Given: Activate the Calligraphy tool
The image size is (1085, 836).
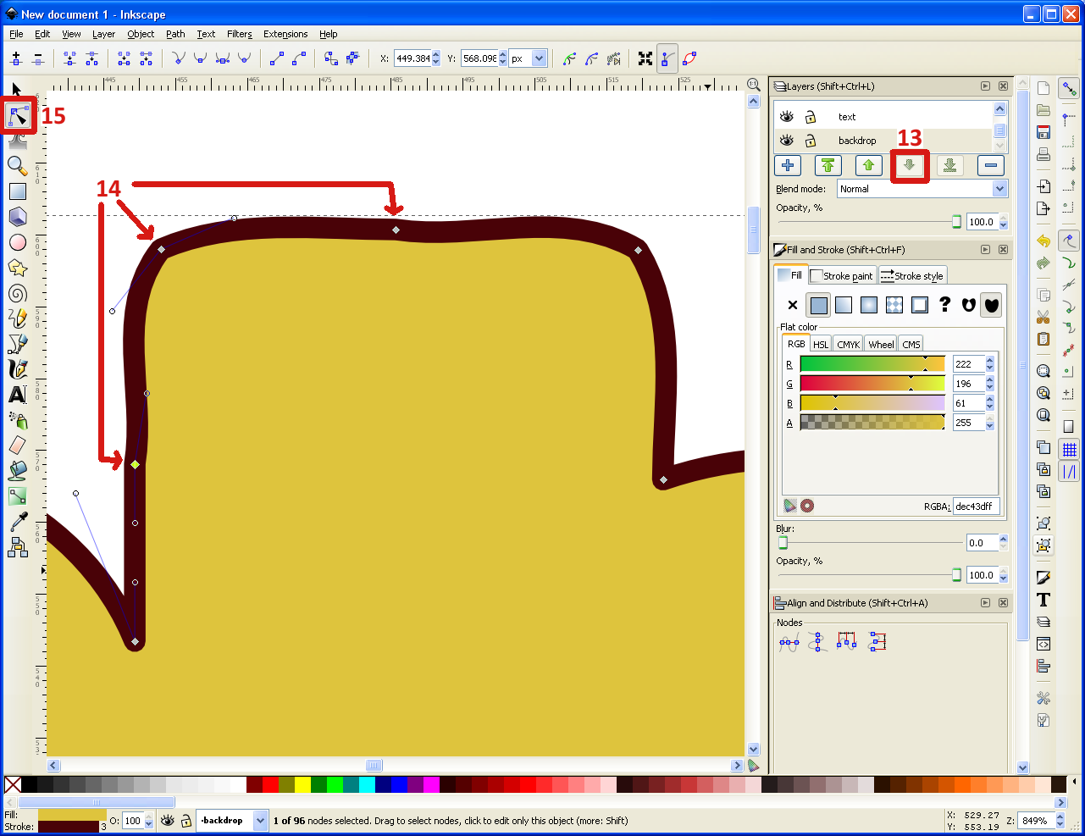Looking at the screenshot, I should [x=18, y=369].
